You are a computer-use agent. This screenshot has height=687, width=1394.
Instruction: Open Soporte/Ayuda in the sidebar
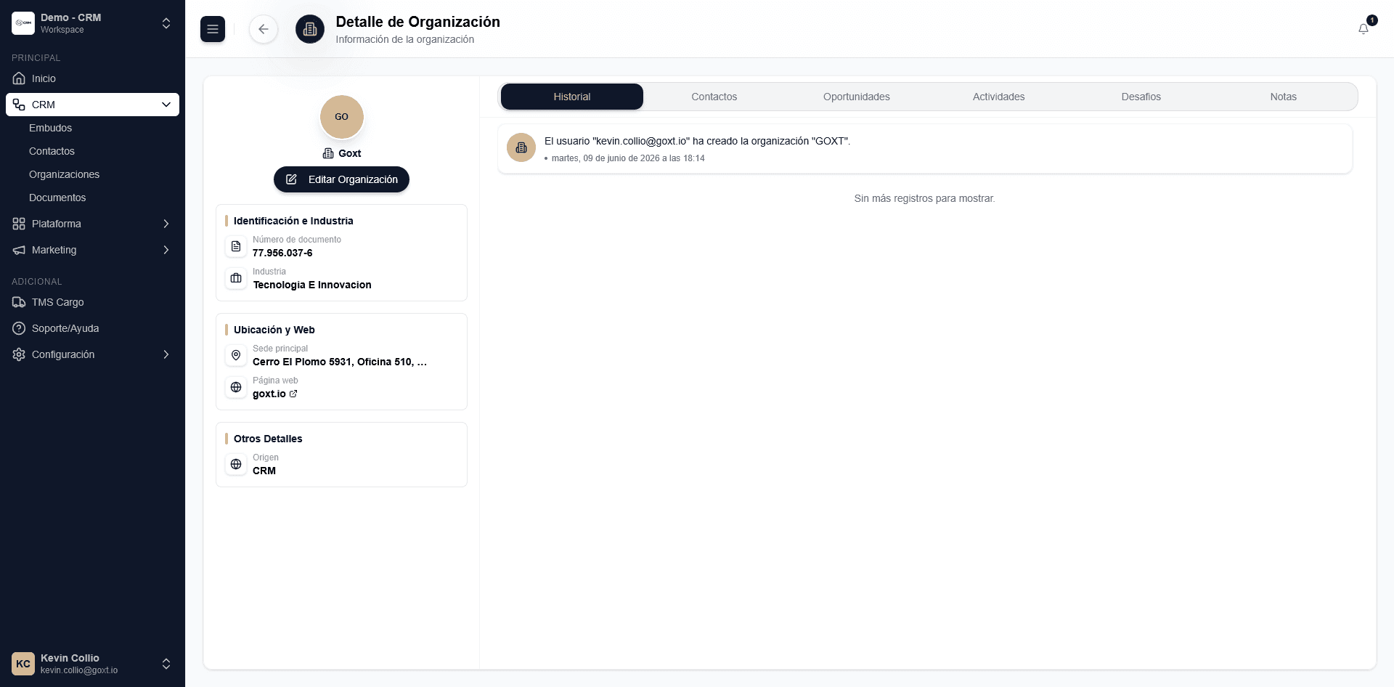pos(92,328)
